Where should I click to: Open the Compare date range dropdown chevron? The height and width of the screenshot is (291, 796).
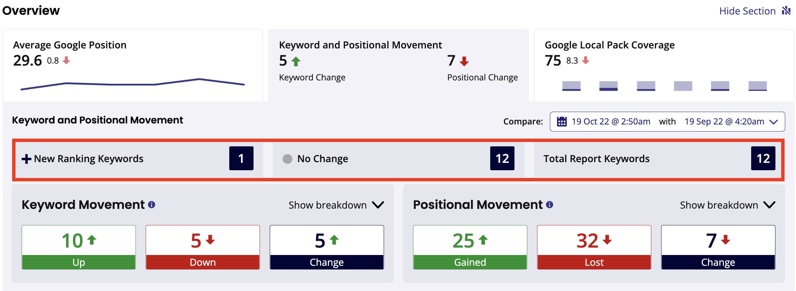point(773,122)
